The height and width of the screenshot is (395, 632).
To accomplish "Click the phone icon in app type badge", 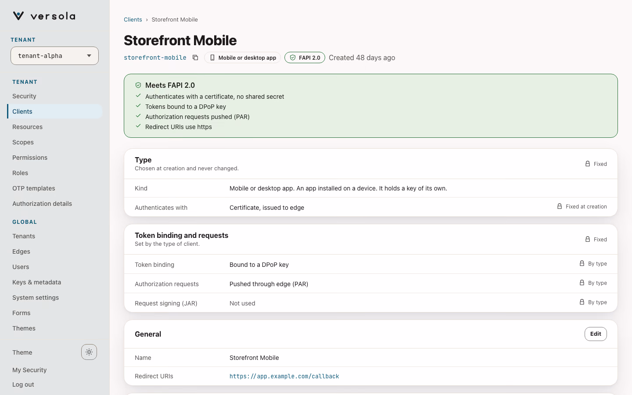I will coord(212,57).
